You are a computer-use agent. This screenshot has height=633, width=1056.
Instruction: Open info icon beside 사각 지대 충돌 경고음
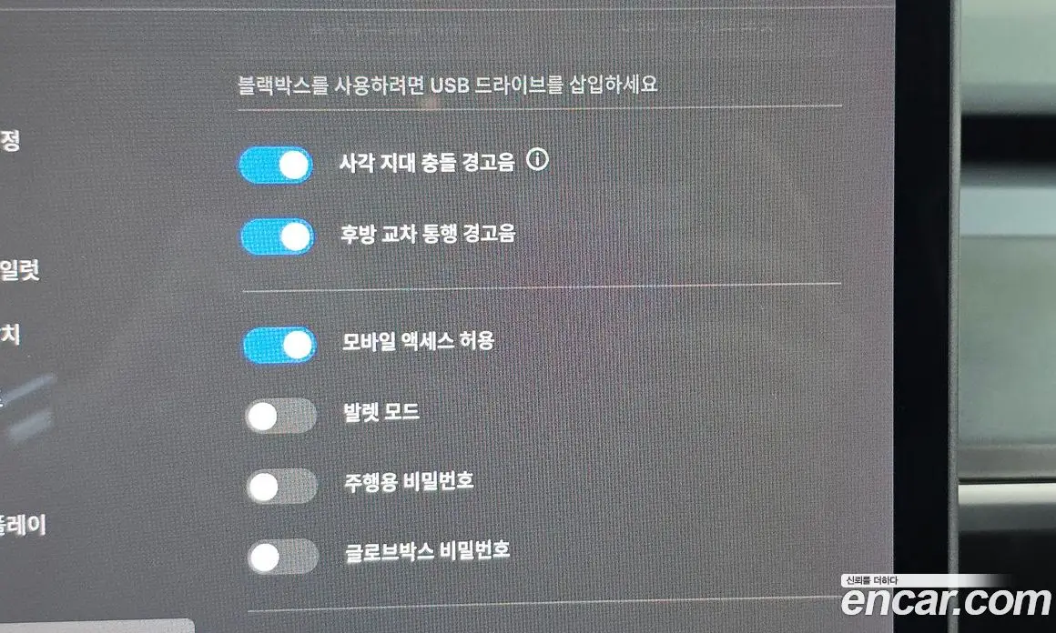[x=537, y=159]
